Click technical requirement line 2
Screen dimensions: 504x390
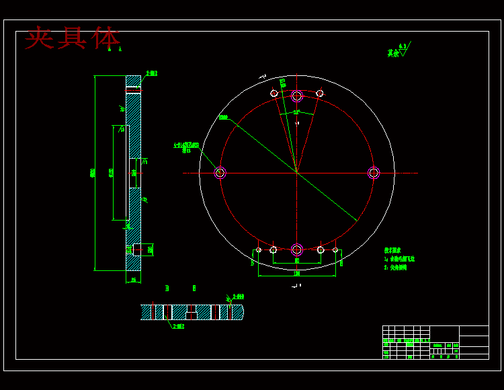pyautogui.click(x=395, y=268)
